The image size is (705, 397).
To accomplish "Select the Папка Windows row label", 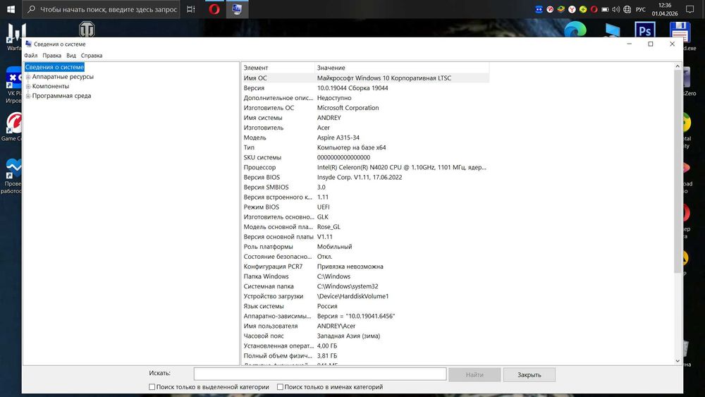I will pos(266,276).
